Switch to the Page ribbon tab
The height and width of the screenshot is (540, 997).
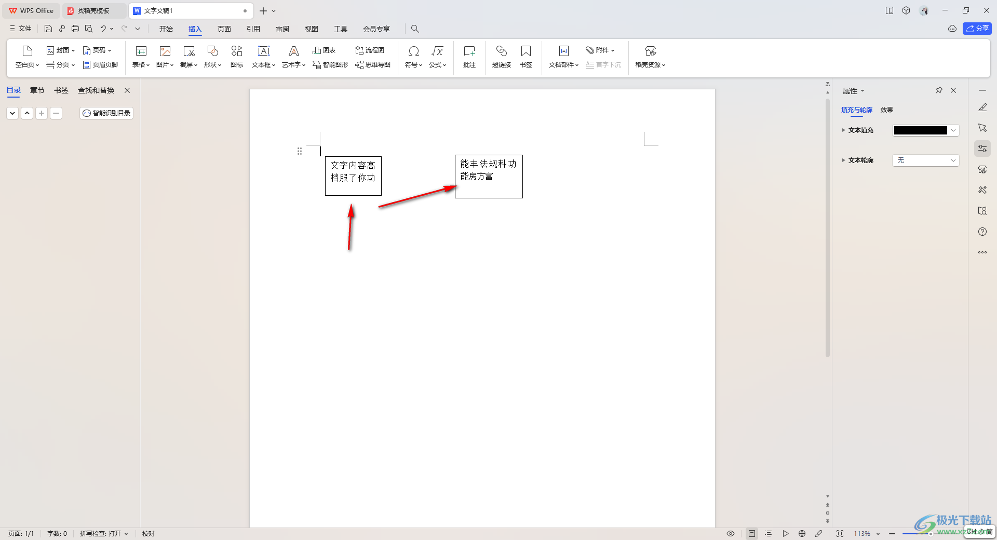tap(224, 29)
